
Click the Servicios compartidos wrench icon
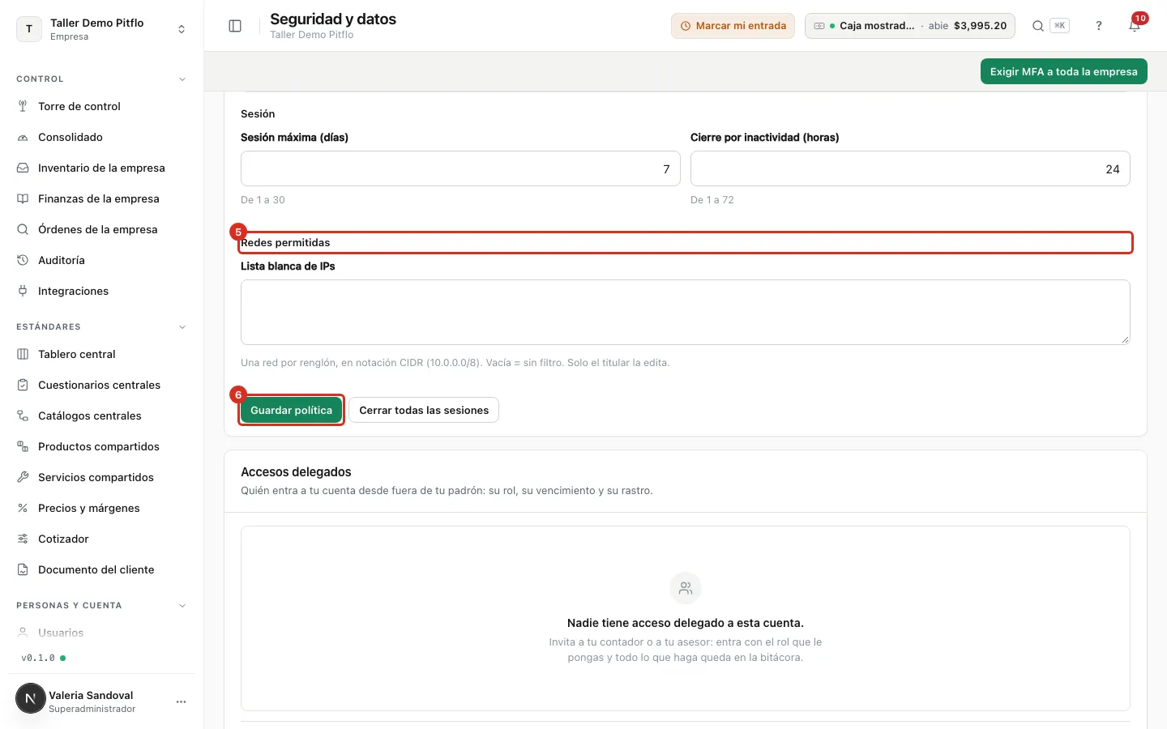(x=23, y=477)
